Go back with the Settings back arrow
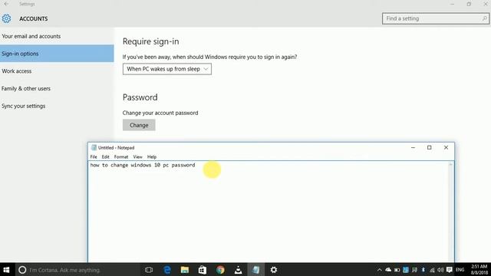 click(x=6, y=4)
